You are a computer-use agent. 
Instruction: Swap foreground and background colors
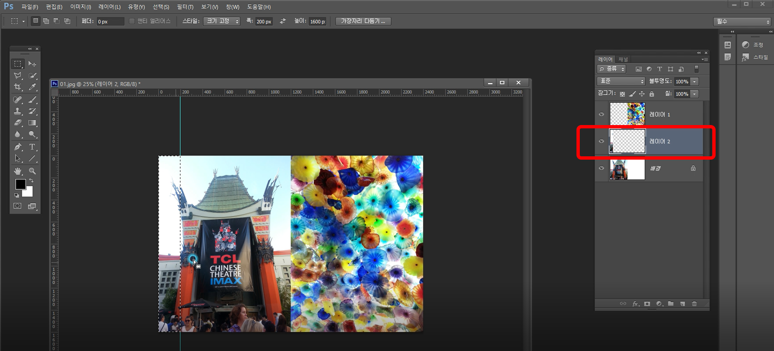[x=31, y=180]
